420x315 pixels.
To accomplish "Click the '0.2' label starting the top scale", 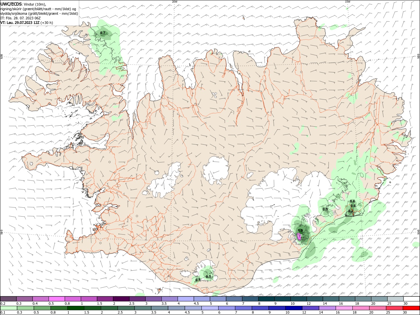I will pyautogui.click(x=3, y=304).
